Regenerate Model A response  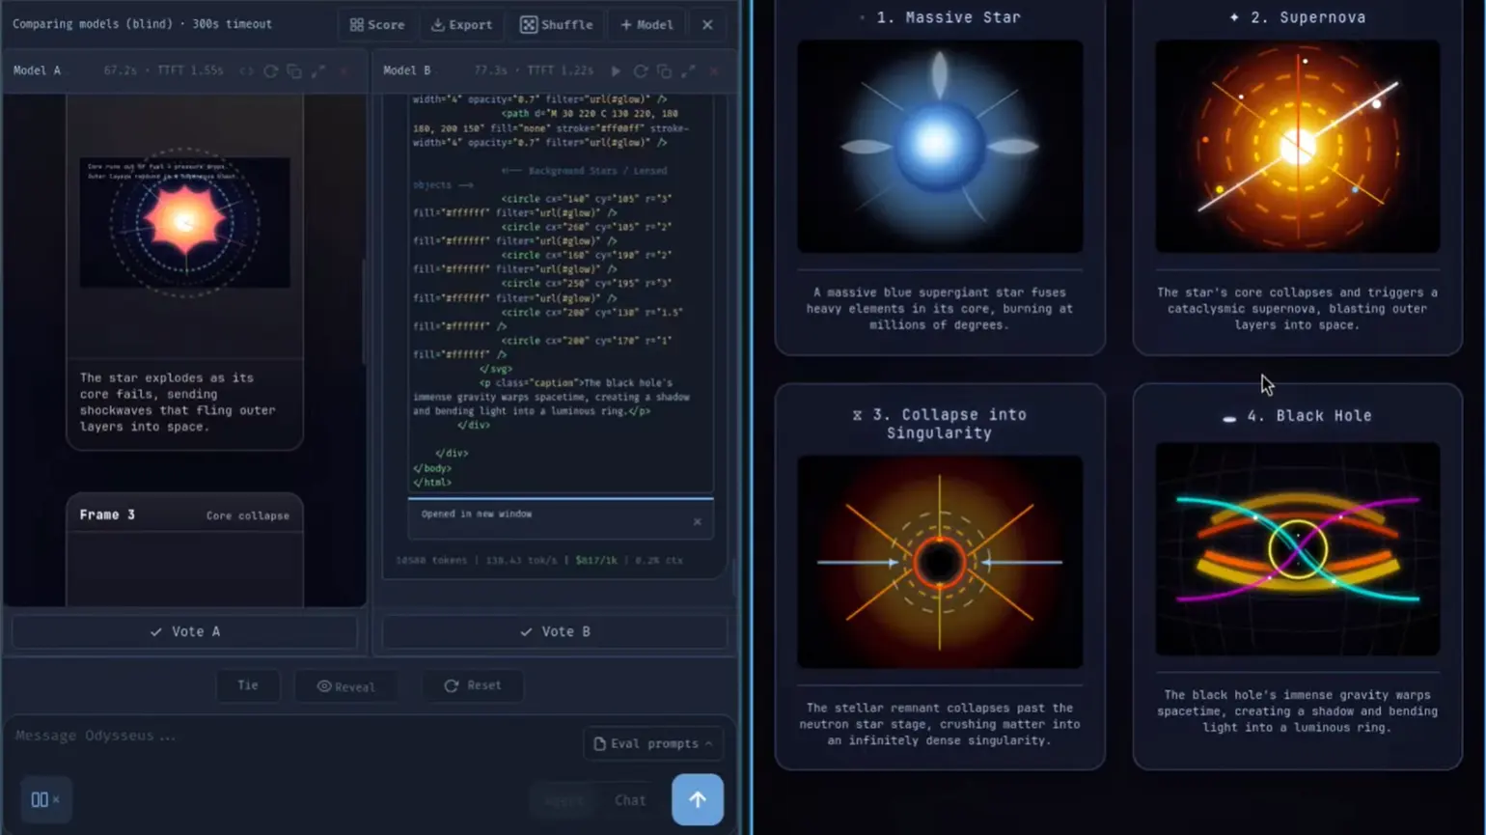[271, 71]
